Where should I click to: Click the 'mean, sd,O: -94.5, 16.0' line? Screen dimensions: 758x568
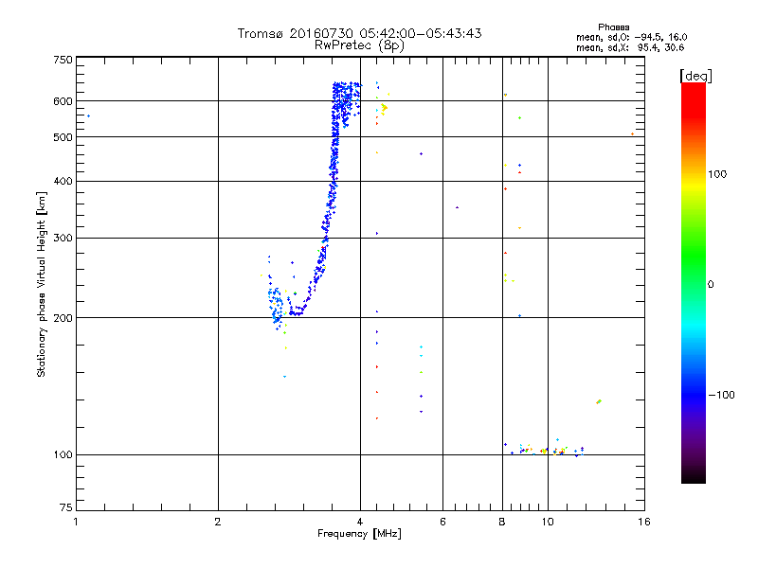point(631,37)
